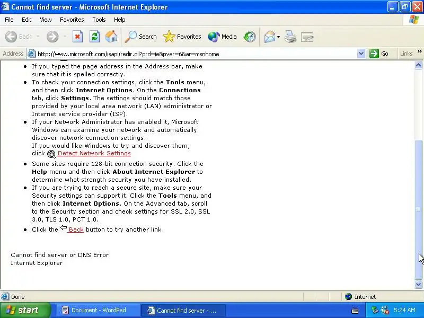Click the Links toolbar label
Image resolution: width=424 pixels, height=318 pixels.
pyautogui.click(x=406, y=54)
